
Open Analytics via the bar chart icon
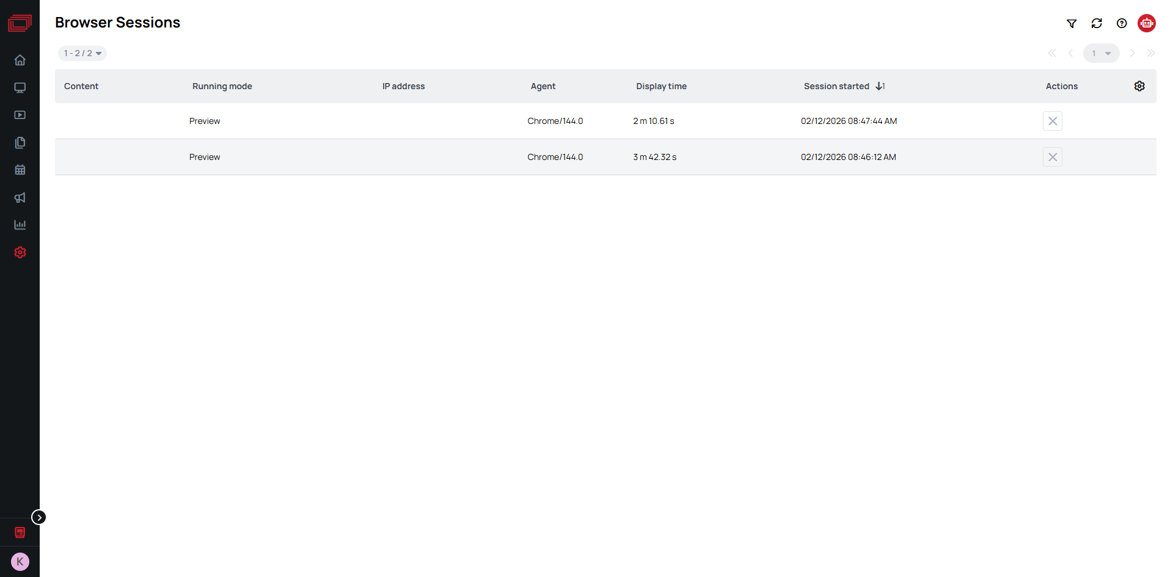[x=20, y=225]
